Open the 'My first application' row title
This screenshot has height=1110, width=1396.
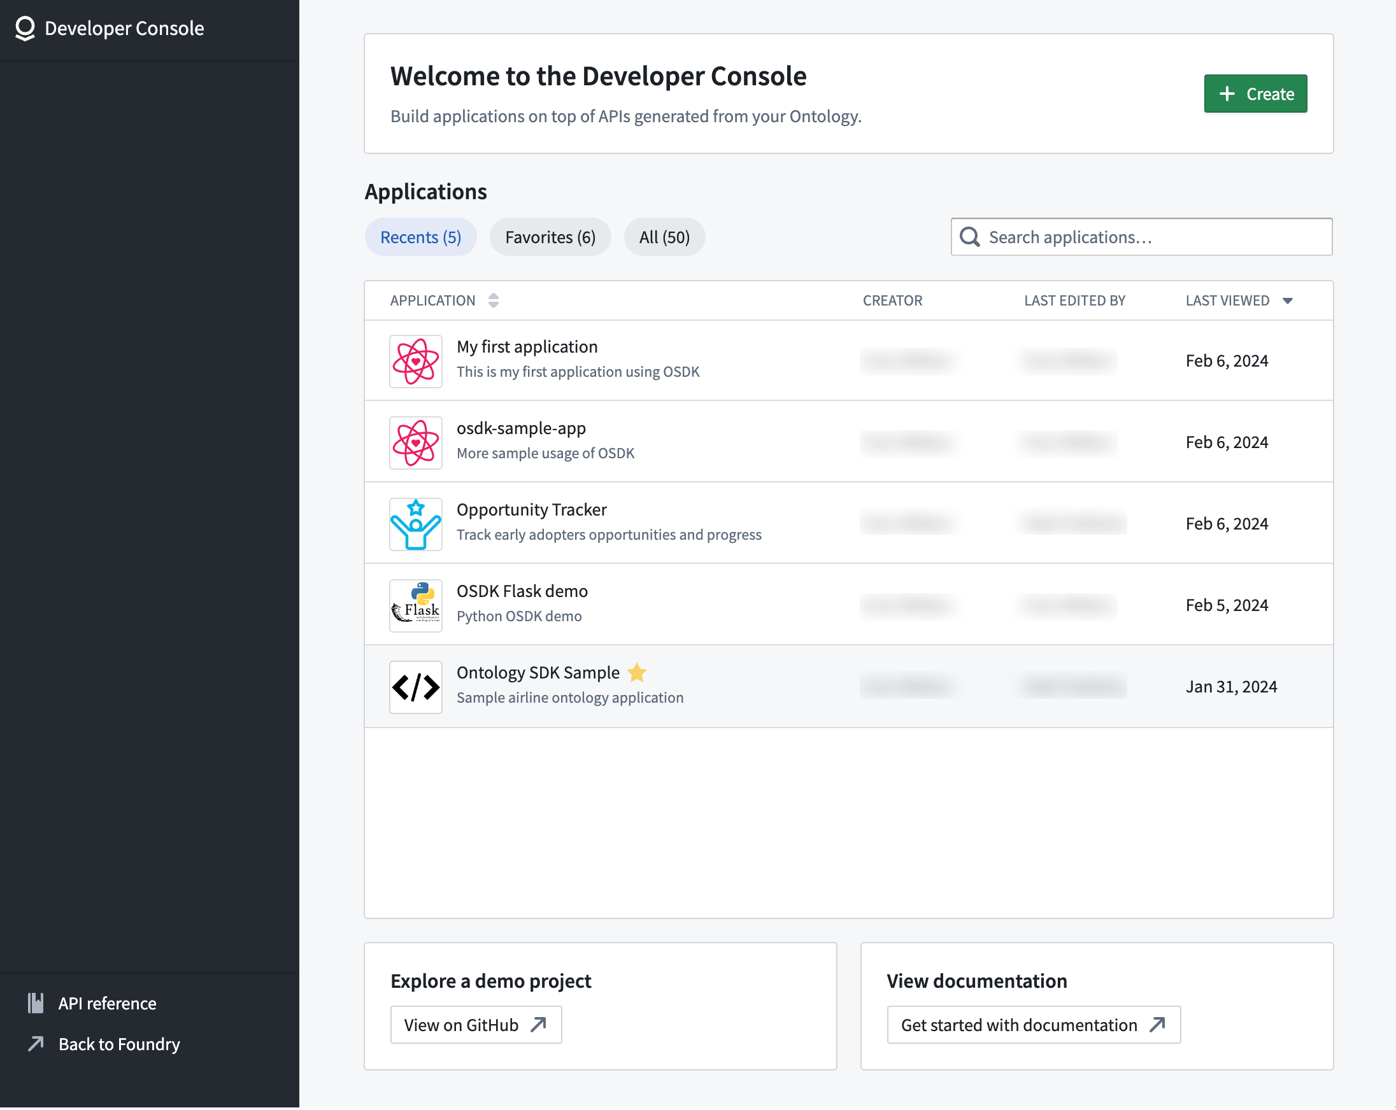click(527, 348)
